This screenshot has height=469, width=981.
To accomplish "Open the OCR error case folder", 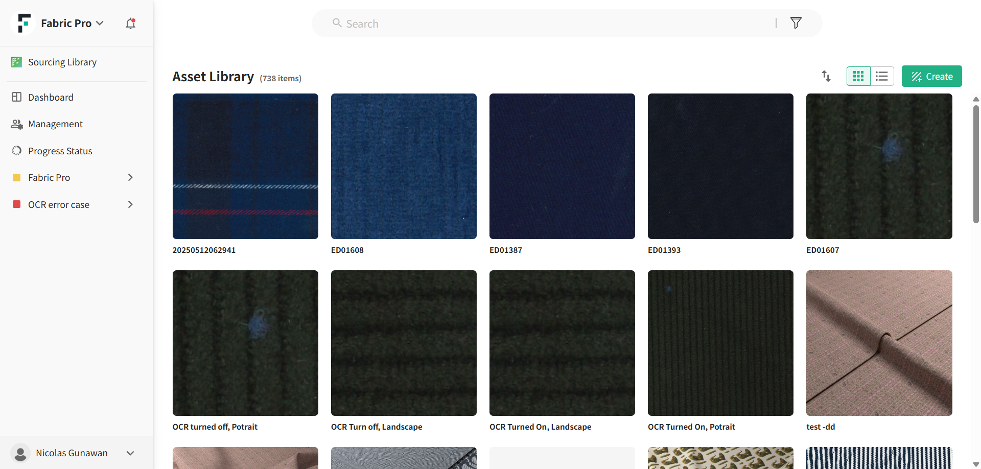I will [59, 205].
